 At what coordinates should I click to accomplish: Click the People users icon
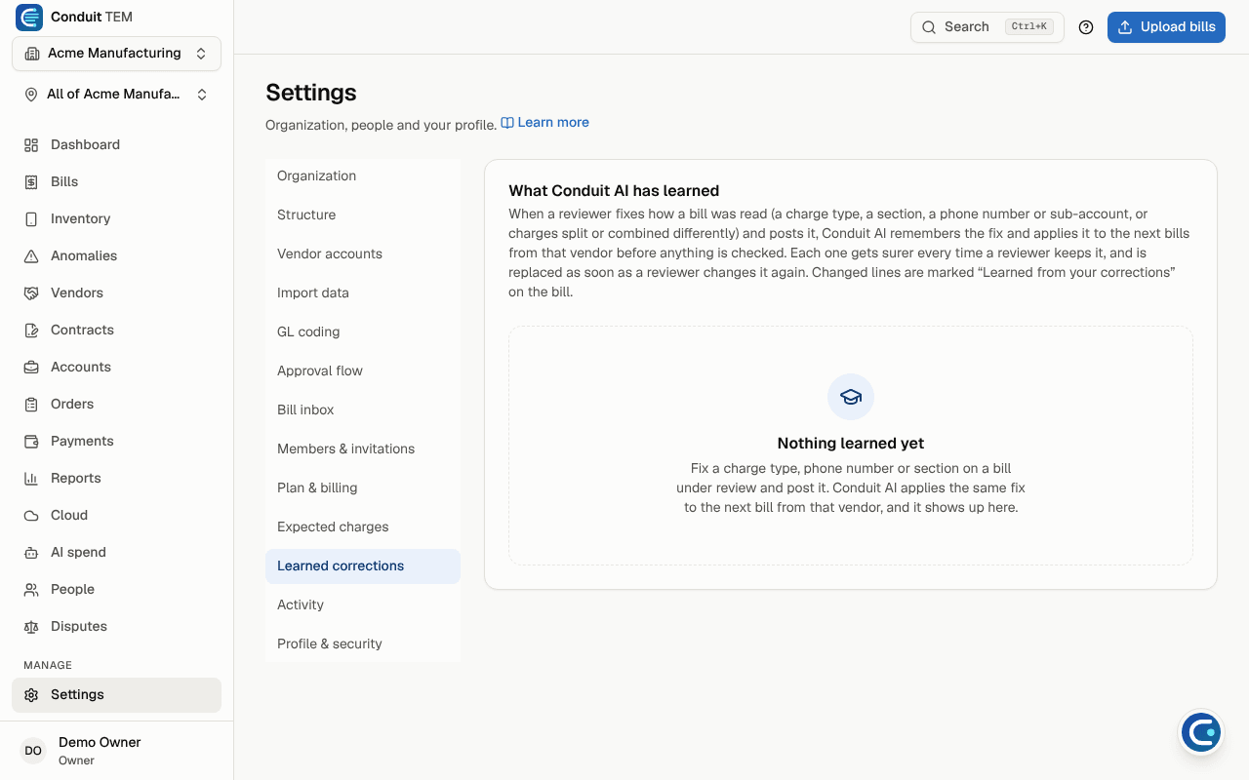[31, 589]
